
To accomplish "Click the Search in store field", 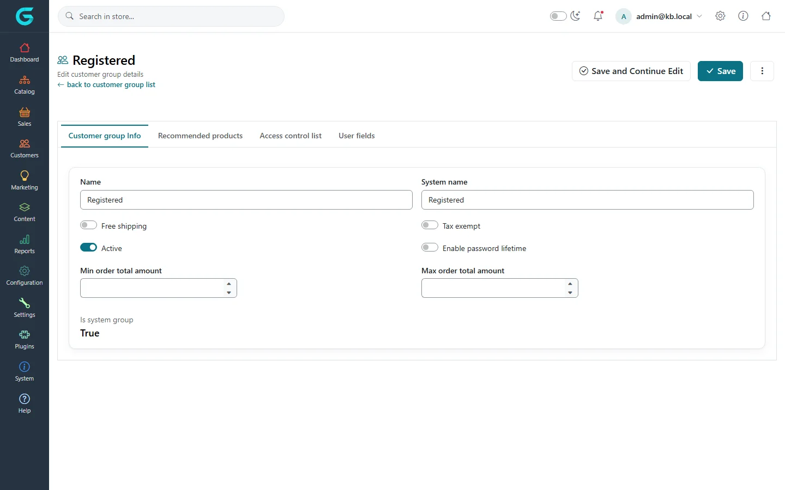I will pyautogui.click(x=171, y=16).
